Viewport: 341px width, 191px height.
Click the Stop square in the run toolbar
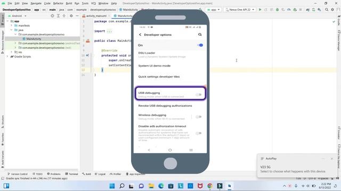pyautogui.click(x=301, y=10)
